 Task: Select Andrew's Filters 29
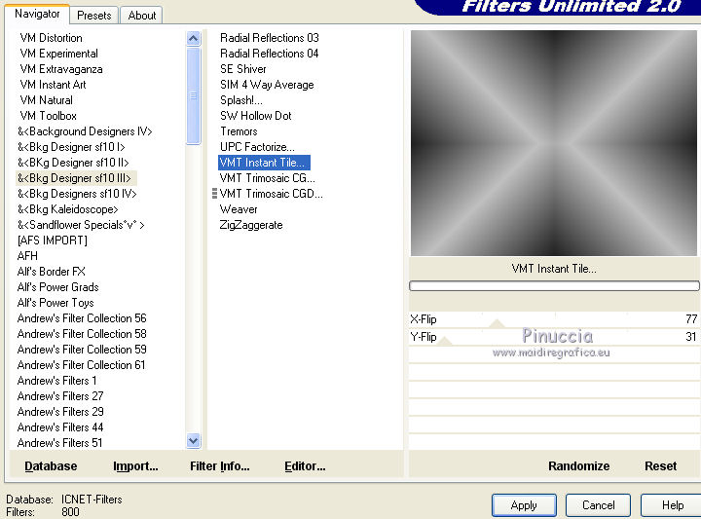60,412
